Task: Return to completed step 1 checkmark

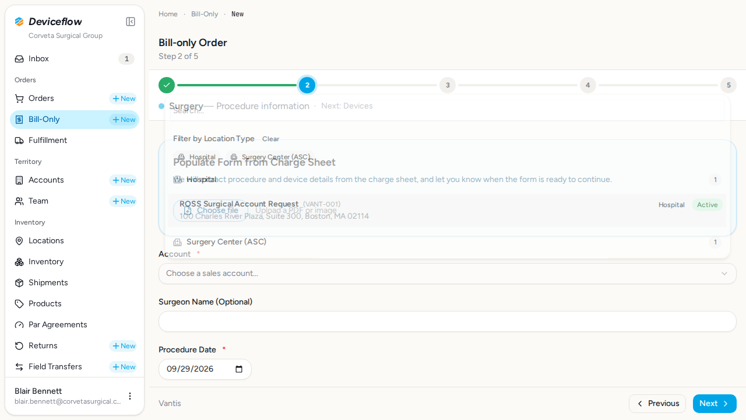Action: click(x=167, y=85)
